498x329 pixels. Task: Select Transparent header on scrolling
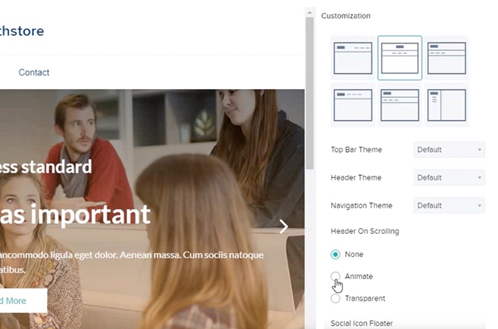pyautogui.click(x=335, y=299)
